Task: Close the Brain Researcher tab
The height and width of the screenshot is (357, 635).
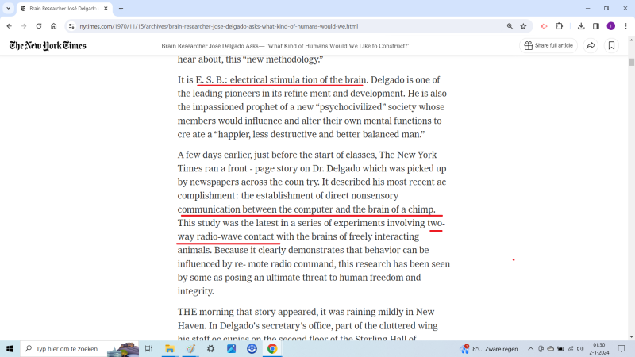Action: pyautogui.click(x=106, y=8)
